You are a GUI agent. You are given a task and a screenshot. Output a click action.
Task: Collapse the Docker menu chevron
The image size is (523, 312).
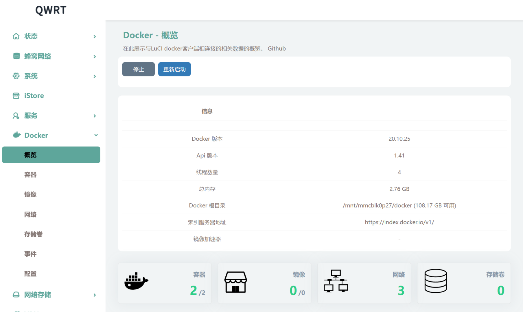(96, 135)
